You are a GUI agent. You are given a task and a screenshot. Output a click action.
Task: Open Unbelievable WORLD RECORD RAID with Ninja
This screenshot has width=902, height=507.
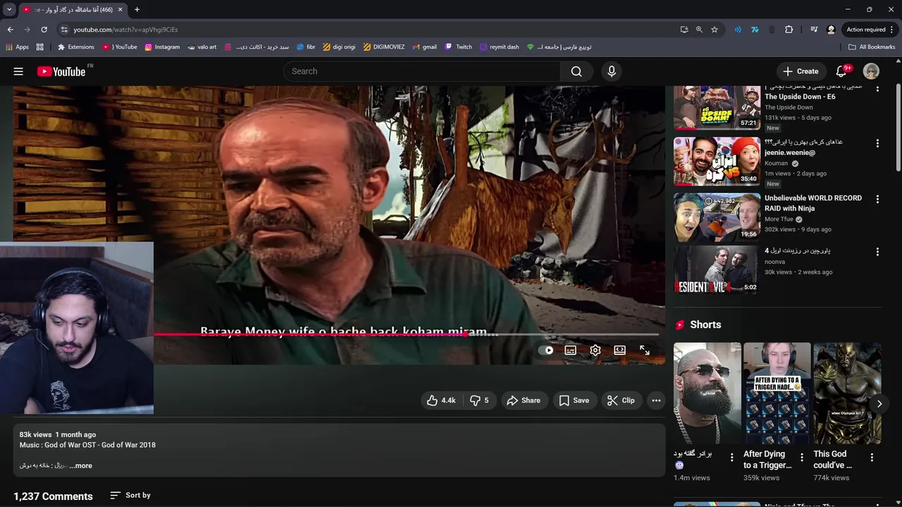(813, 203)
